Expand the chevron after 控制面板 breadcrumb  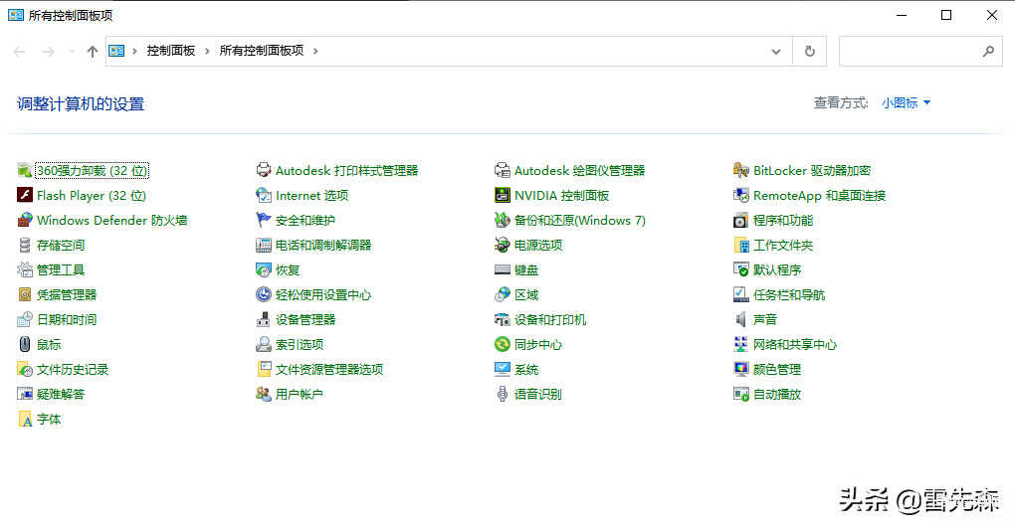206,51
